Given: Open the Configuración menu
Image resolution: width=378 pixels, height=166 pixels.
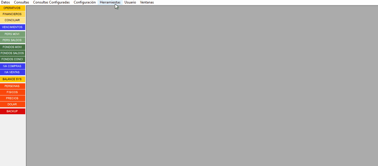Looking at the screenshot, I should pyautogui.click(x=85, y=2).
